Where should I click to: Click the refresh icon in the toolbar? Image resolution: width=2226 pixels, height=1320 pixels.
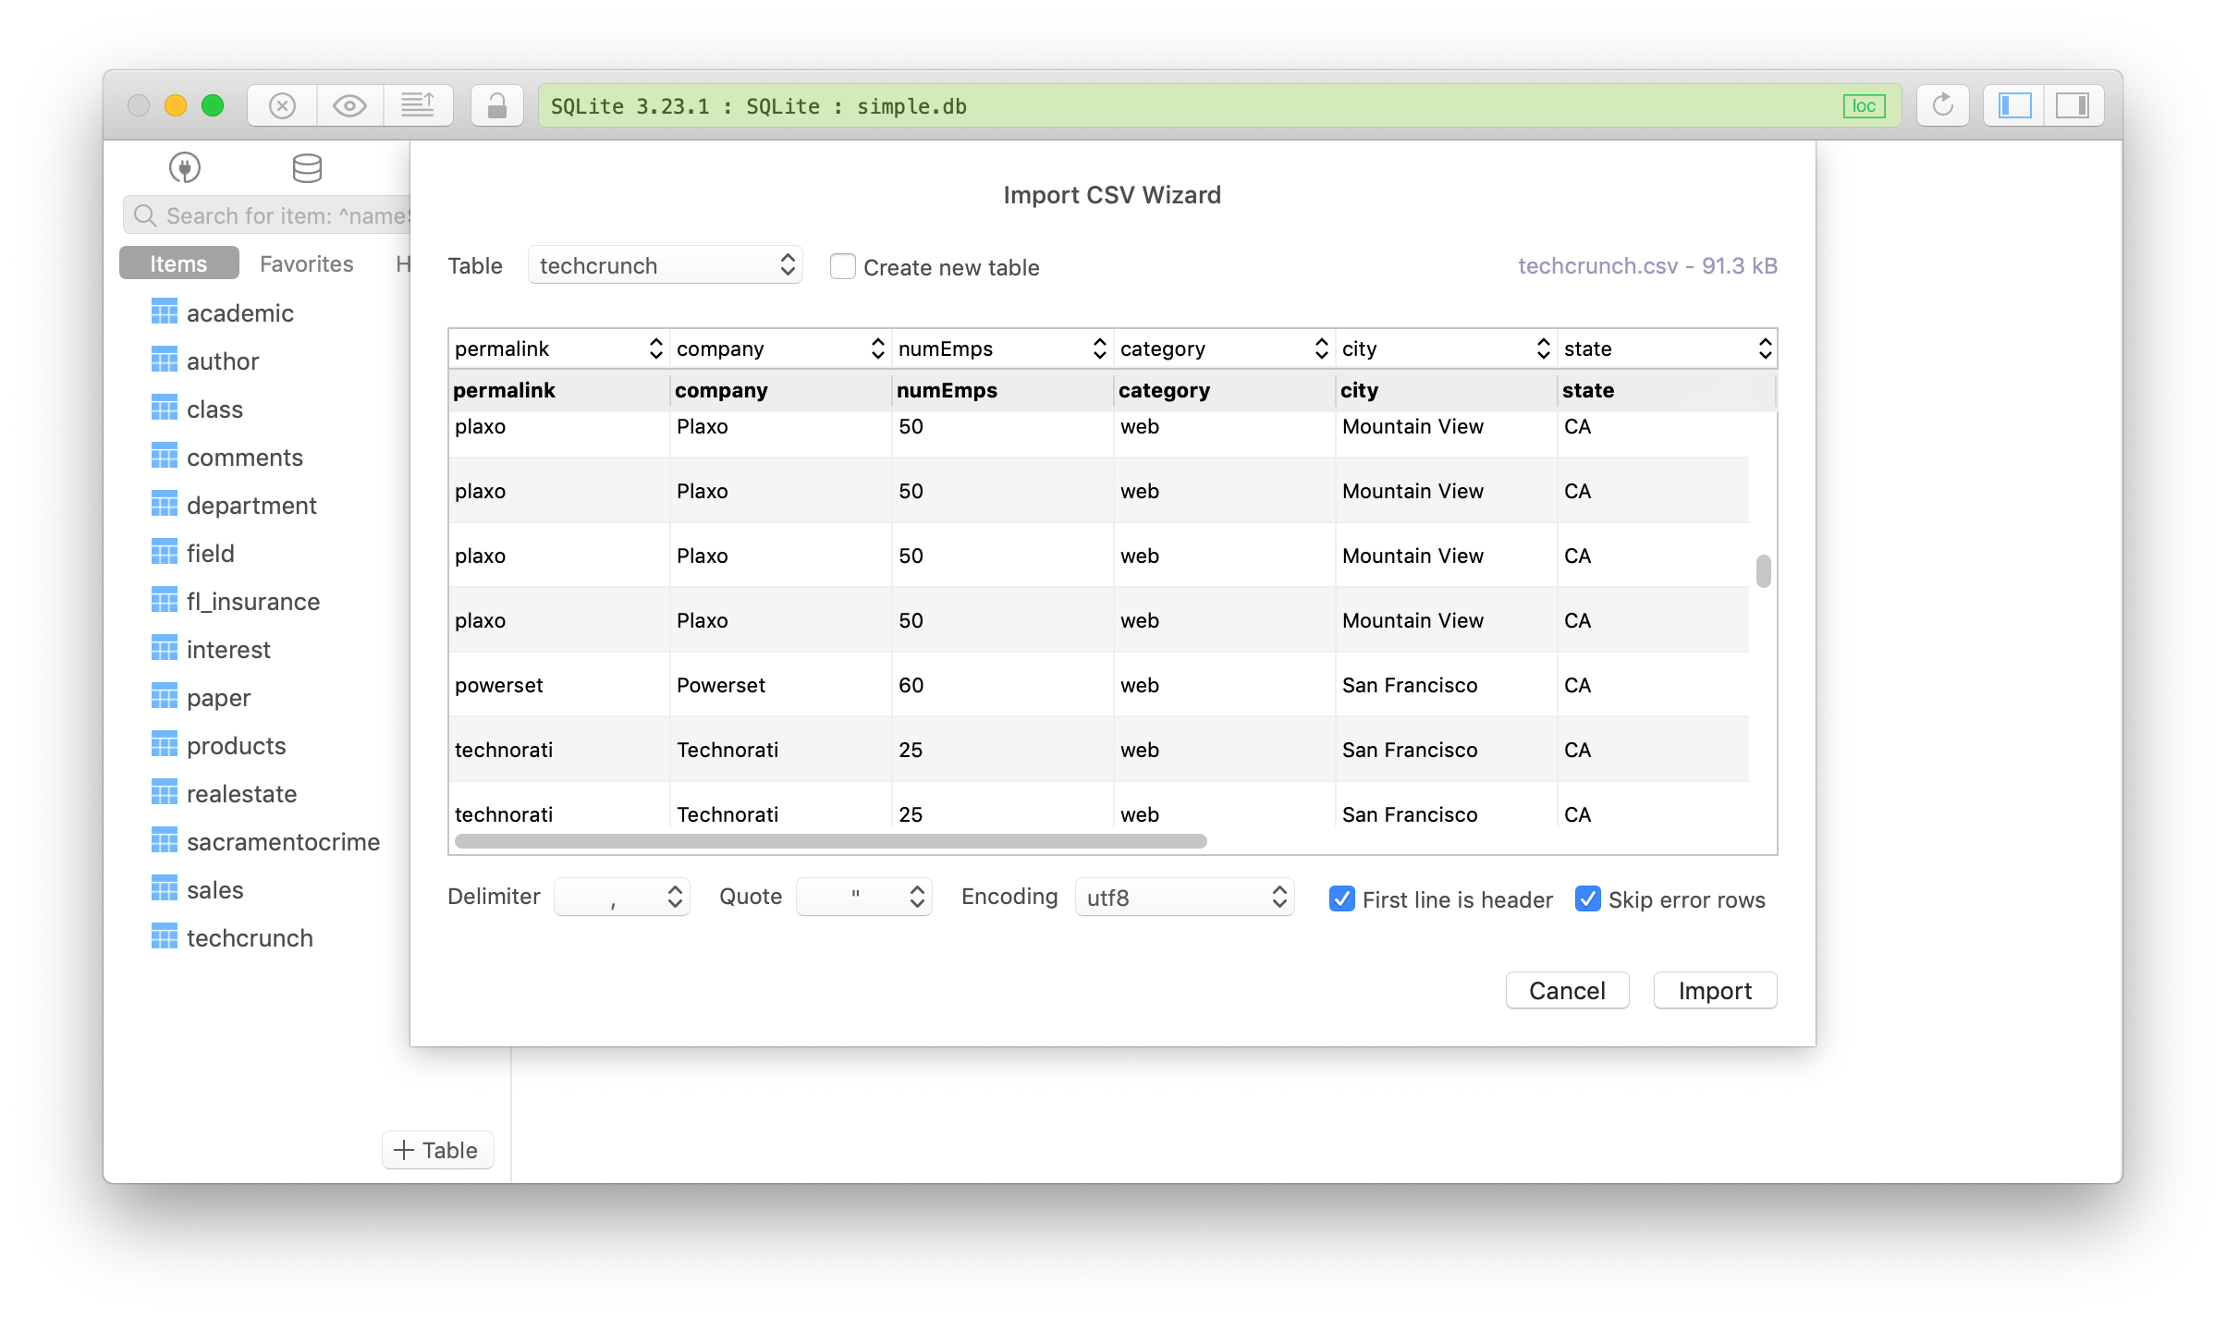(1943, 104)
